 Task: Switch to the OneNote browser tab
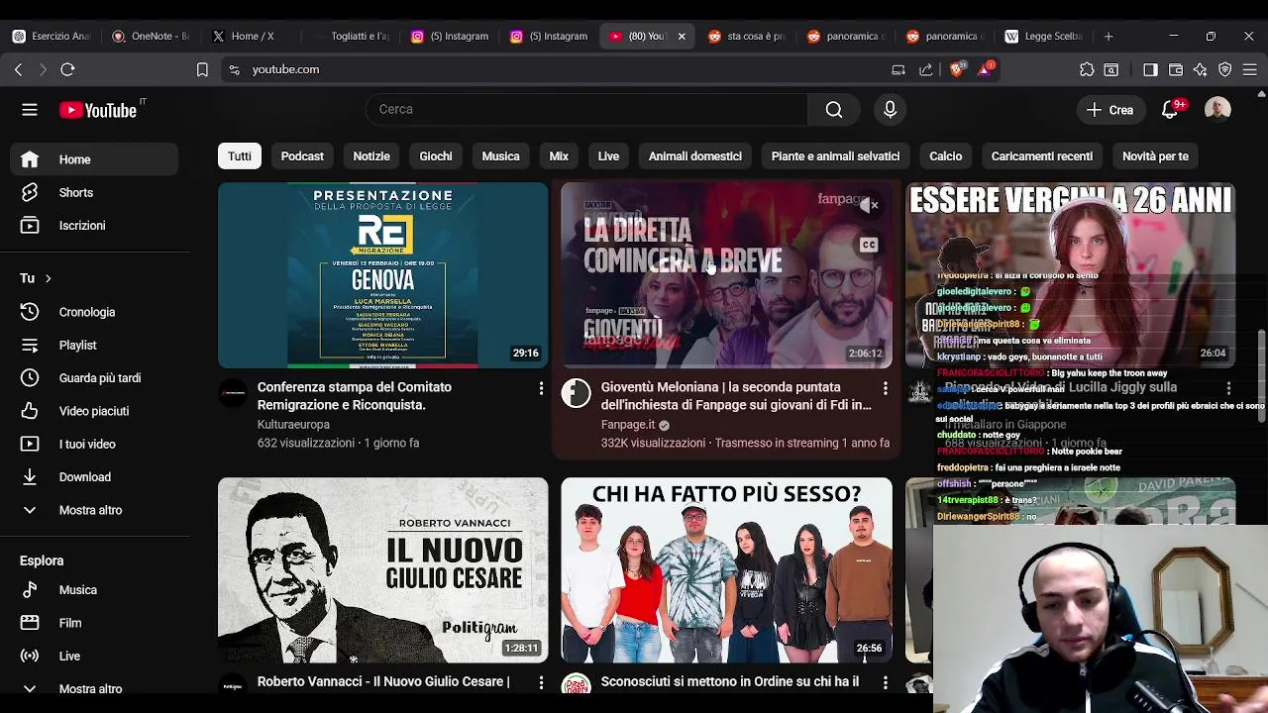point(152,36)
